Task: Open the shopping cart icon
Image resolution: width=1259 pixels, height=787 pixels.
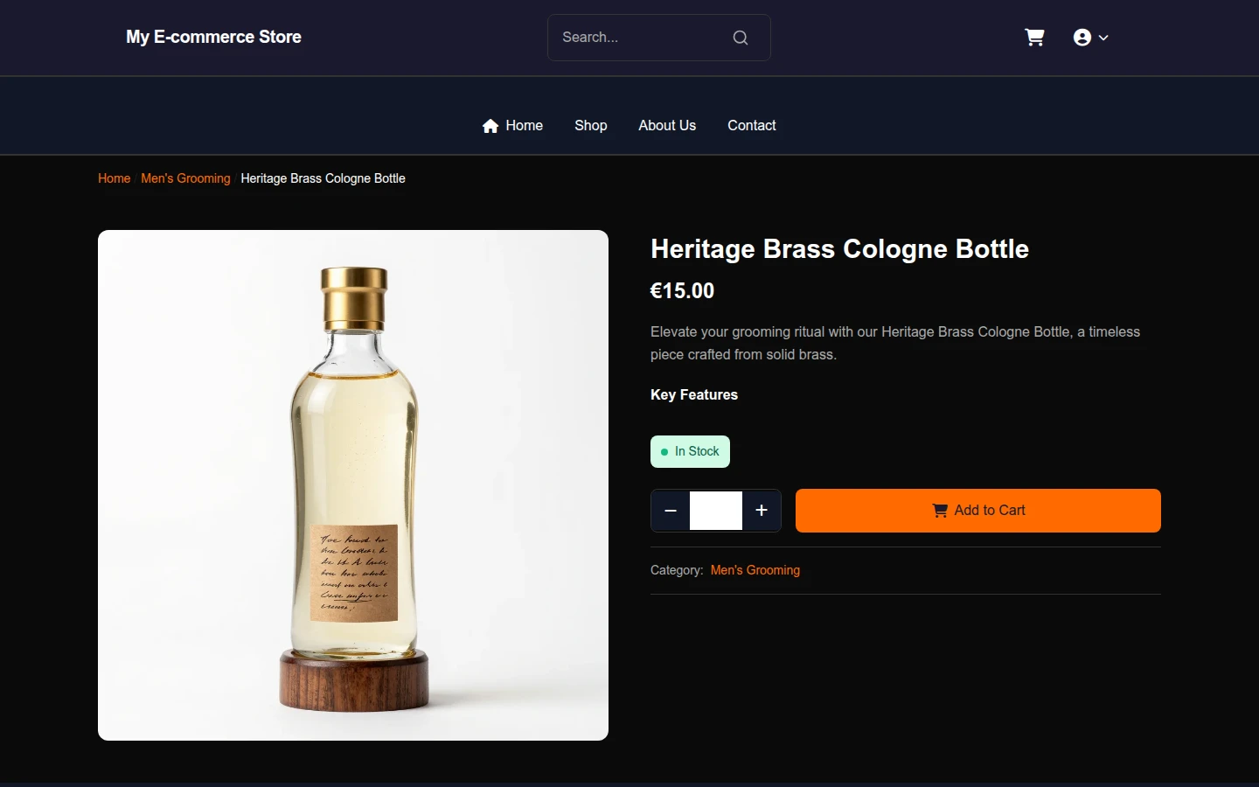Action: pyautogui.click(x=1034, y=38)
